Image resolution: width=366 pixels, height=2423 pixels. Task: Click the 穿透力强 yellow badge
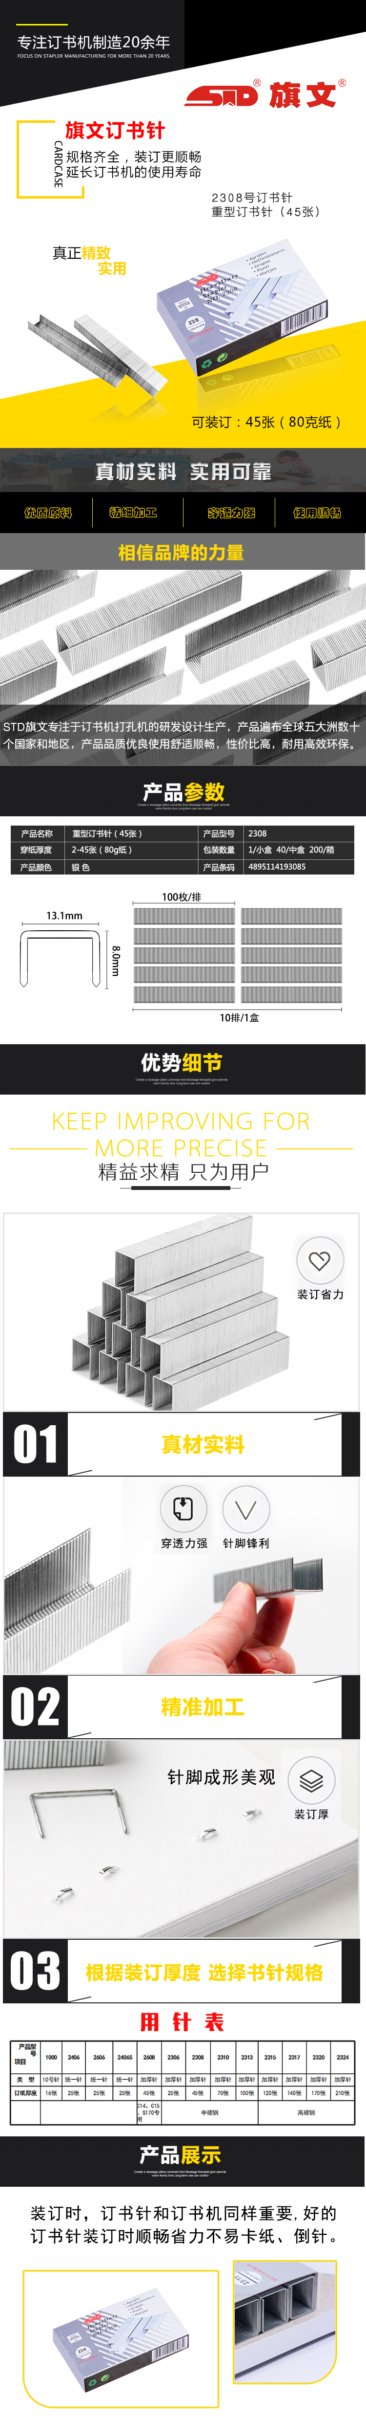pyautogui.click(x=231, y=513)
